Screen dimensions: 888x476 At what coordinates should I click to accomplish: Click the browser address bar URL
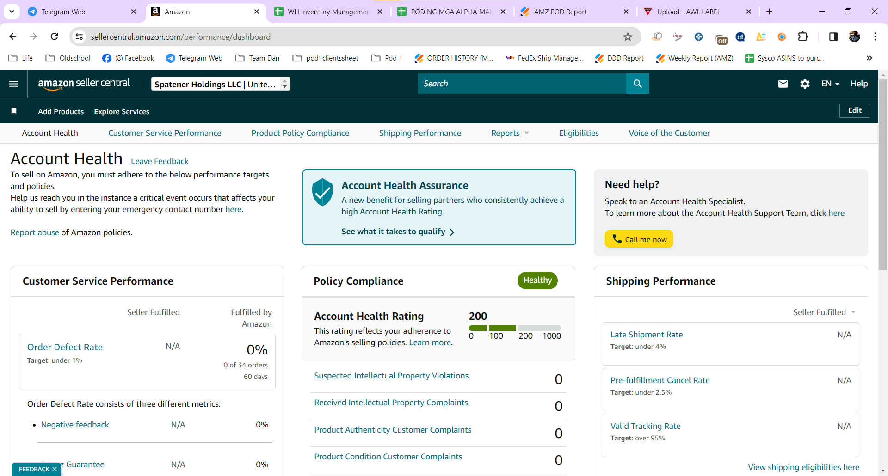click(180, 37)
